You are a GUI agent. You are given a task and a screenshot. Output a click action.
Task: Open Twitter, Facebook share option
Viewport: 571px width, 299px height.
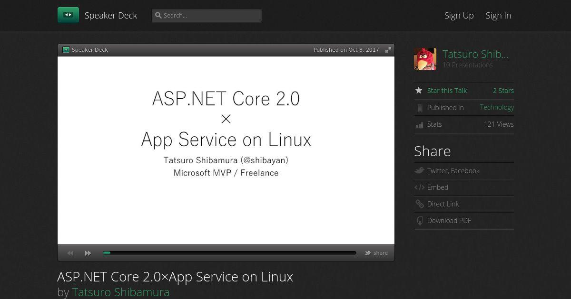pyautogui.click(x=453, y=171)
